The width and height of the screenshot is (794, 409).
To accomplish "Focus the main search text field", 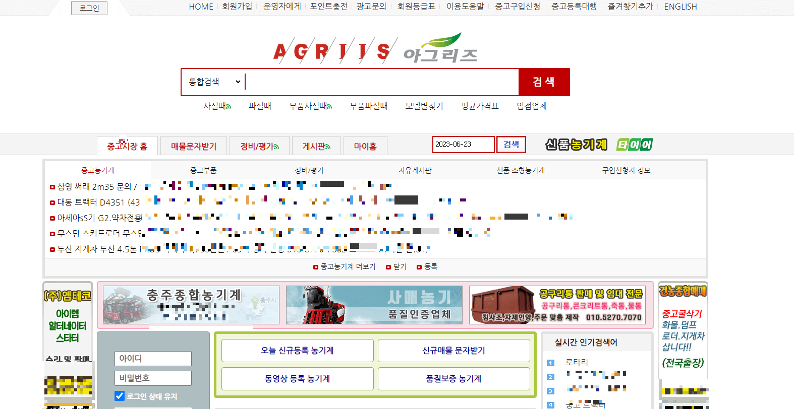I will click(x=381, y=82).
